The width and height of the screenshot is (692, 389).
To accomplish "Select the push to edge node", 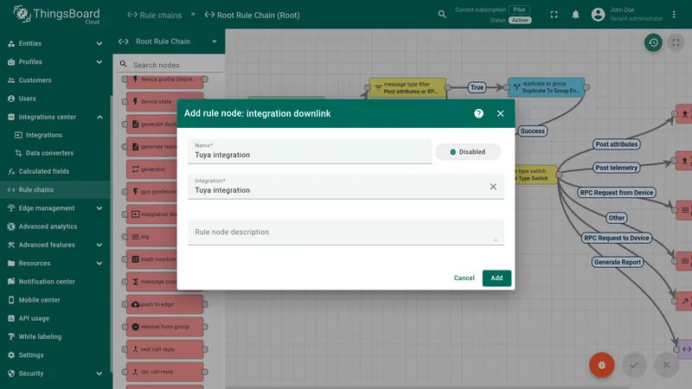I will [x=164, y=304].
